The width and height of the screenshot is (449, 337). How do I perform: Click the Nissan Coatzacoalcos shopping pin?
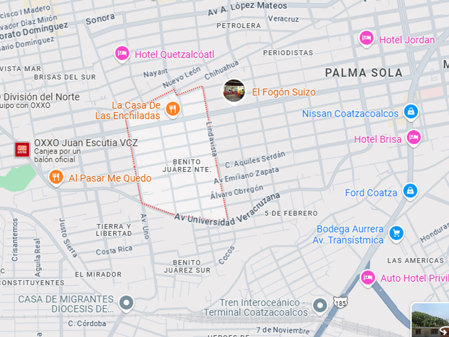pyautogui.click(x=411, y=112)
